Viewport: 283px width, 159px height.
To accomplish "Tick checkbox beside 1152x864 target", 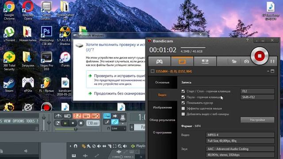I will (x=153, y=71).
